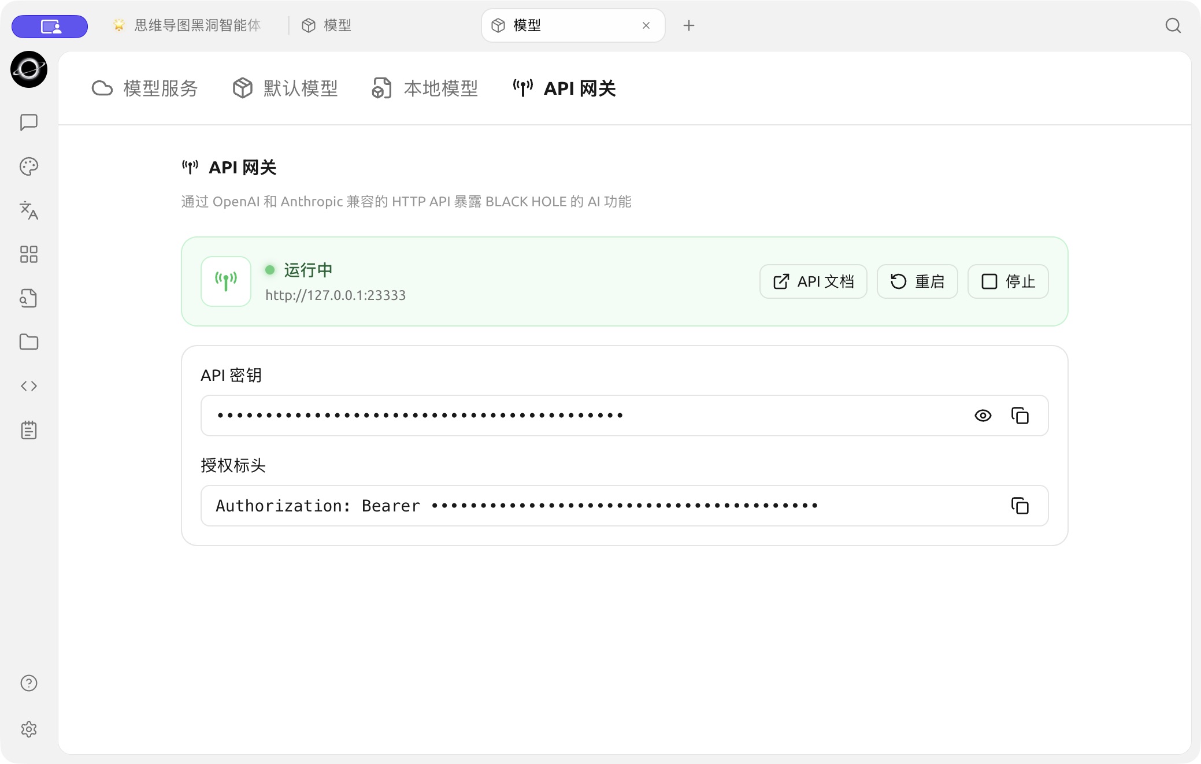Screen dimensions: 1201x764
Task: Click the search magnifier icon top right
Action: (x=1173, y=25)
